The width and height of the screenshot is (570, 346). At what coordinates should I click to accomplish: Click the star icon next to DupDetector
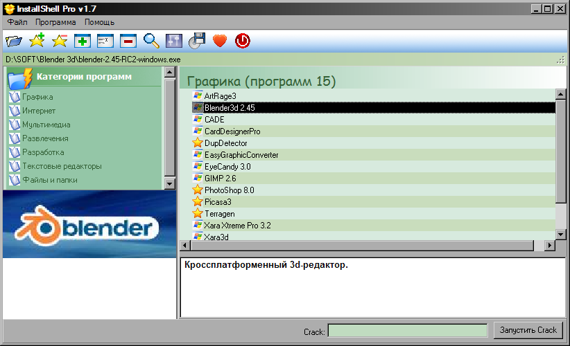pyautogui.click(x=198, y=143)
